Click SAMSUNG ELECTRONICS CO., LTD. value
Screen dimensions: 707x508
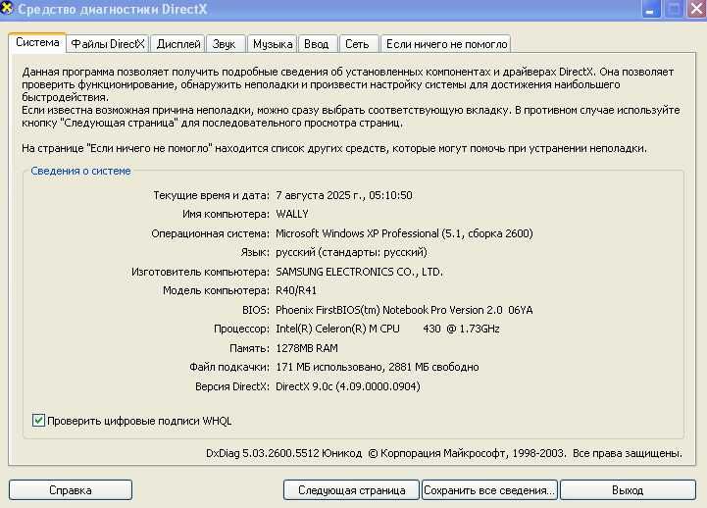pyautogui.click(x=359, y=272)
